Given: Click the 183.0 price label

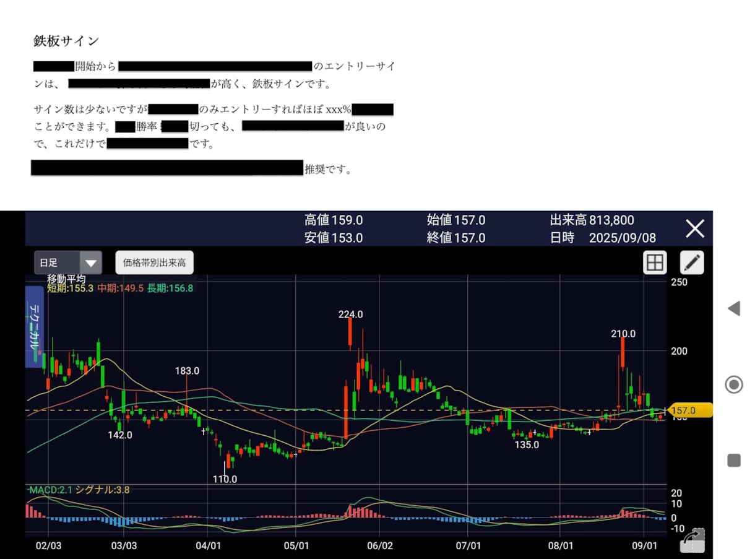Looking at the screenshot, I should pyautogui.click(x=187, y=371).
